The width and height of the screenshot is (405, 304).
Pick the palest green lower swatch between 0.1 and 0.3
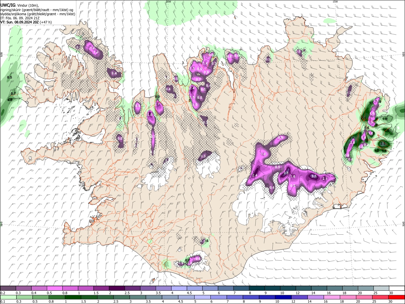point(8,297)
